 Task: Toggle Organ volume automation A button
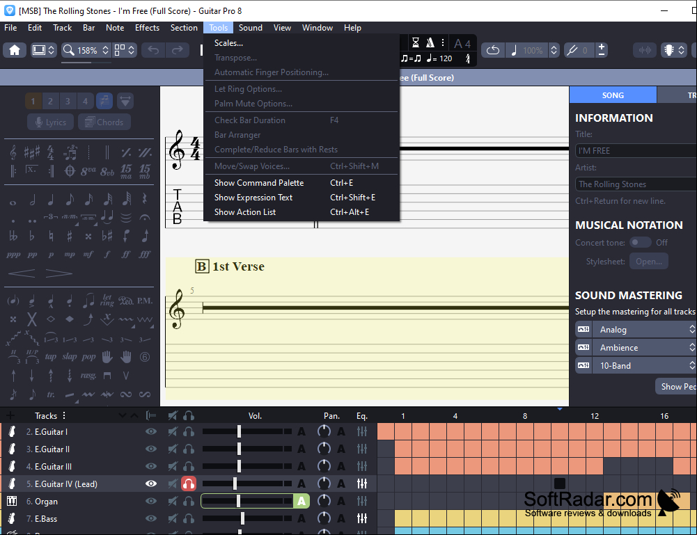[x=301, y=501]
